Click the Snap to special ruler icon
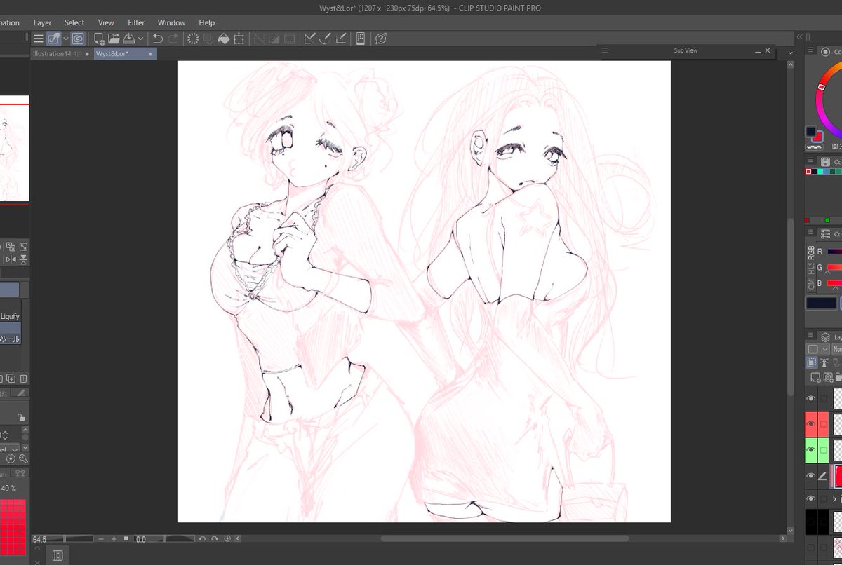Screen dimensions: 842x565 click(x=326, y=39)
